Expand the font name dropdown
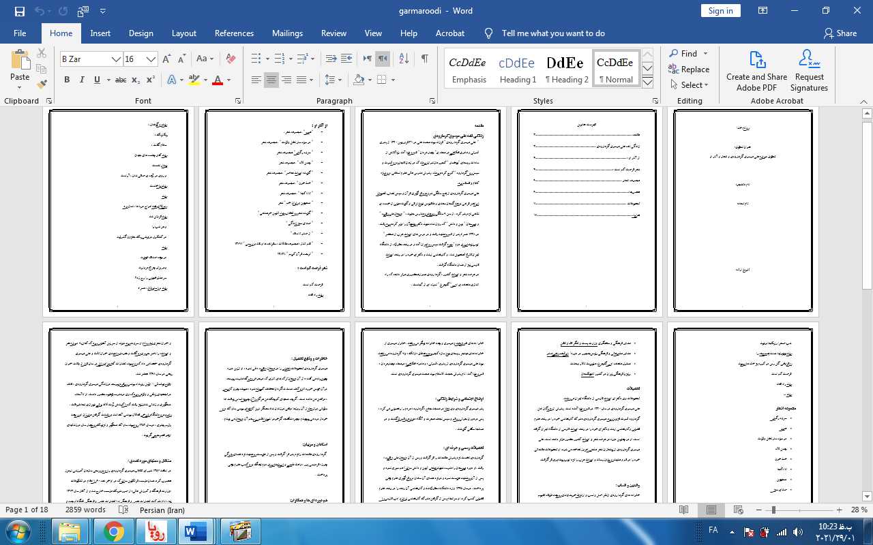The width and height of the screenshot is (873, 545). 117,59
